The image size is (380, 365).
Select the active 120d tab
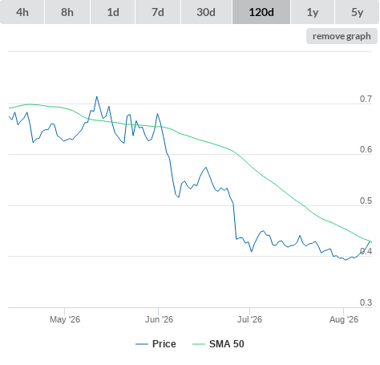coord(261,12)
